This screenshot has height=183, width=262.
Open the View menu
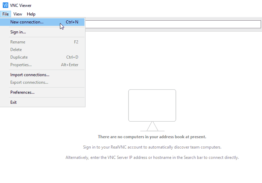coord(18,14)
